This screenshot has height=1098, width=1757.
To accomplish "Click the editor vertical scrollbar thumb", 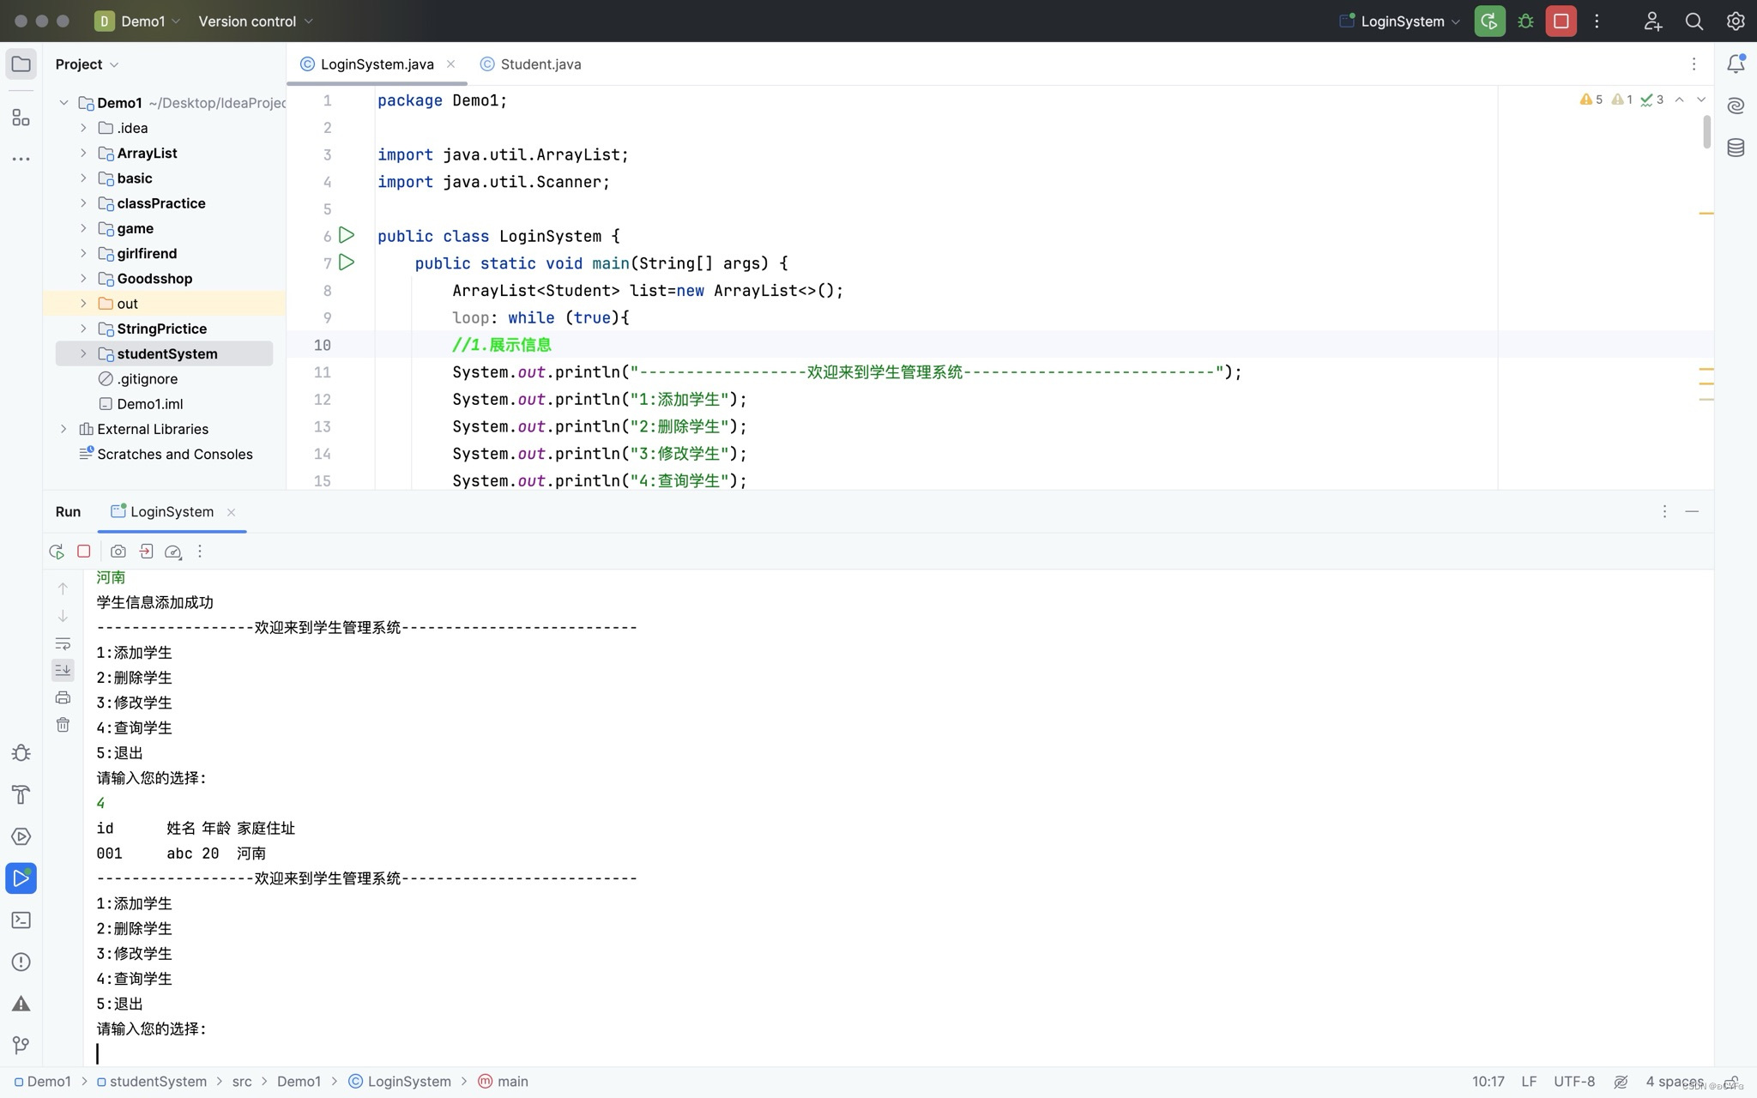I will pos(1706,131).
